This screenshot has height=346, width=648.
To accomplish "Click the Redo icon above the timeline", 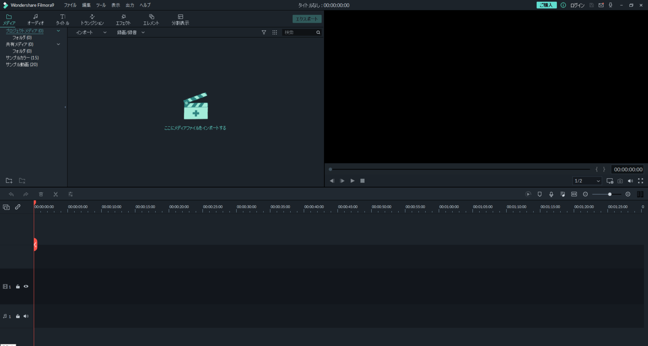I will (x=26, y=194).
